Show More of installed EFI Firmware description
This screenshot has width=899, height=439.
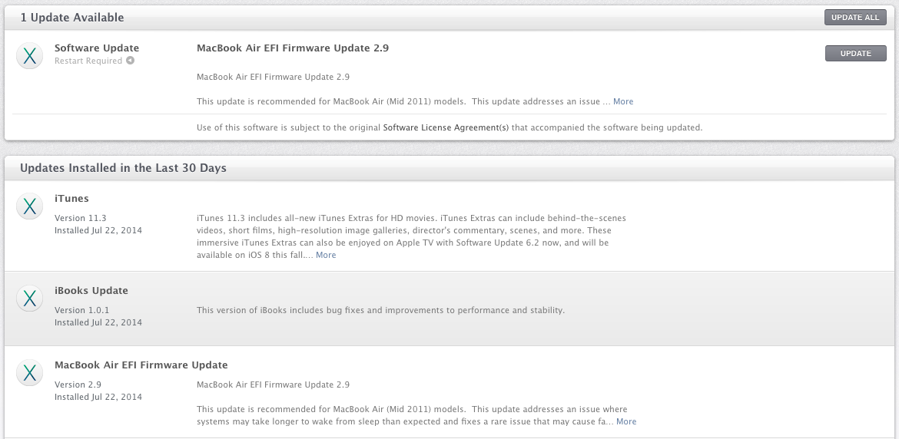(626, 421)
